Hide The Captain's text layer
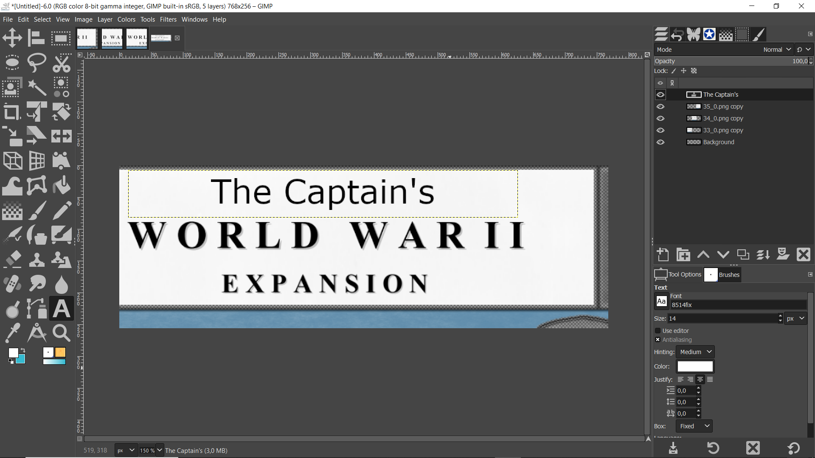This screenshot has width=815, height=458. 660,95
